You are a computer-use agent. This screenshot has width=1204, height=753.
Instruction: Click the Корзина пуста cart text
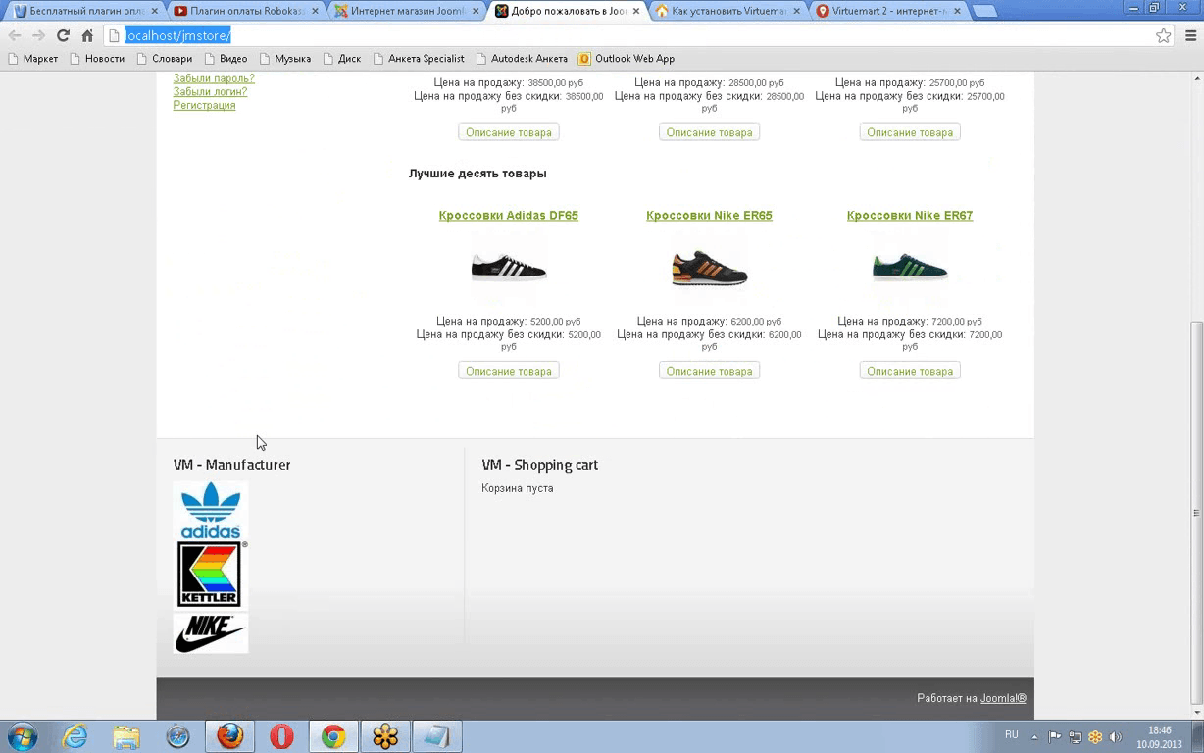(518, 488)
